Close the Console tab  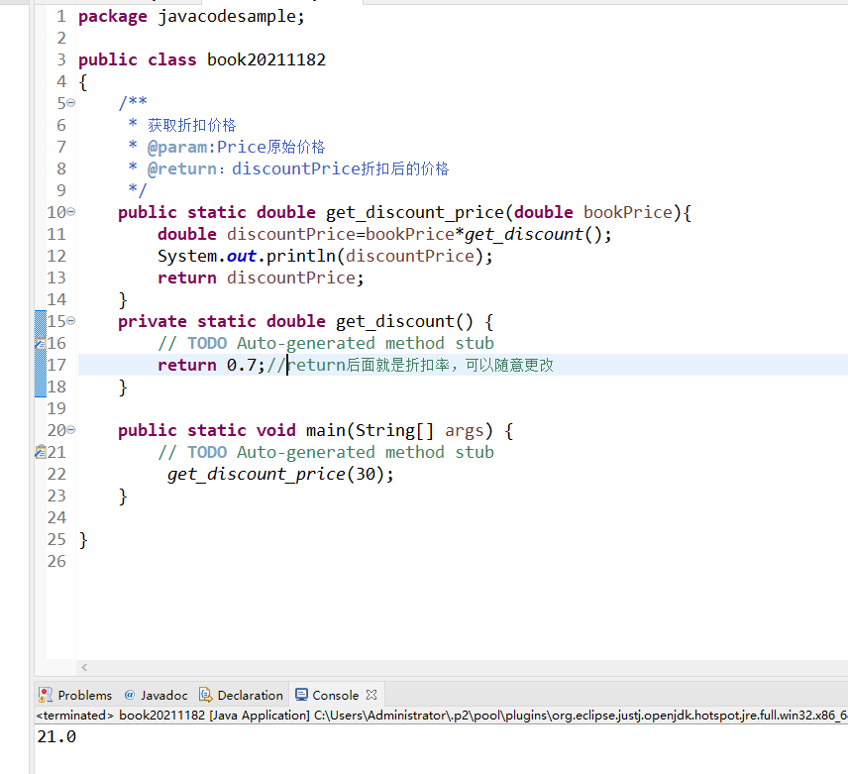tap(371, 695)
